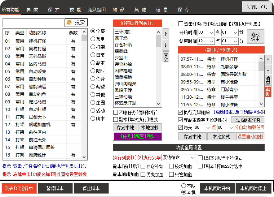
Task: Expand the 开始时间 hour dropdown
Action: click(x=204, y=32)
